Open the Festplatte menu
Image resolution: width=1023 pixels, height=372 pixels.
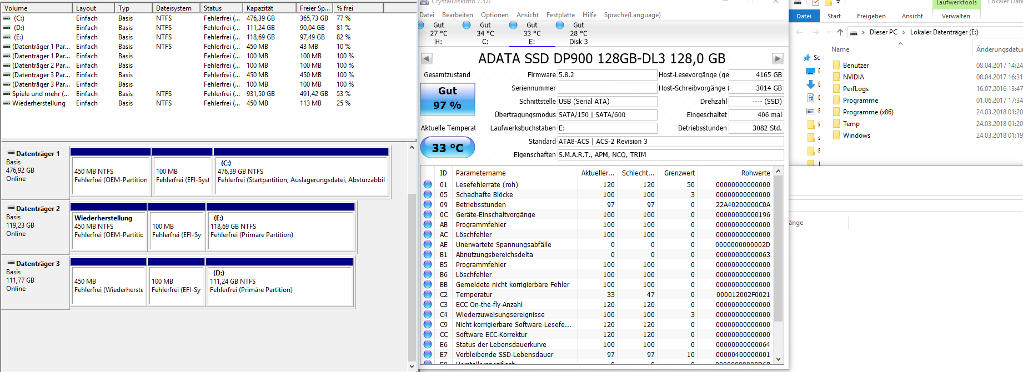pyautogui.click(x=560, y=15)
